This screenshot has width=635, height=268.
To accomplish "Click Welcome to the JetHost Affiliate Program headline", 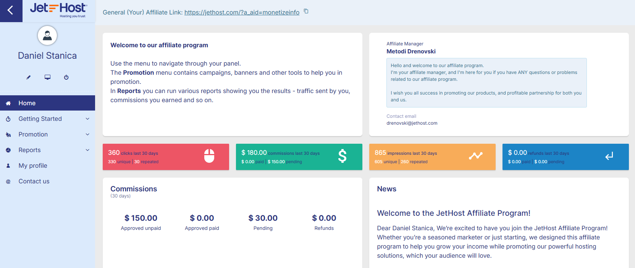I will (454, 213).
